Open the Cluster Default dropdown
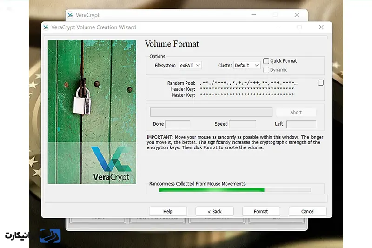The width and height of the screenshot is (372, 248). (247, 65)
